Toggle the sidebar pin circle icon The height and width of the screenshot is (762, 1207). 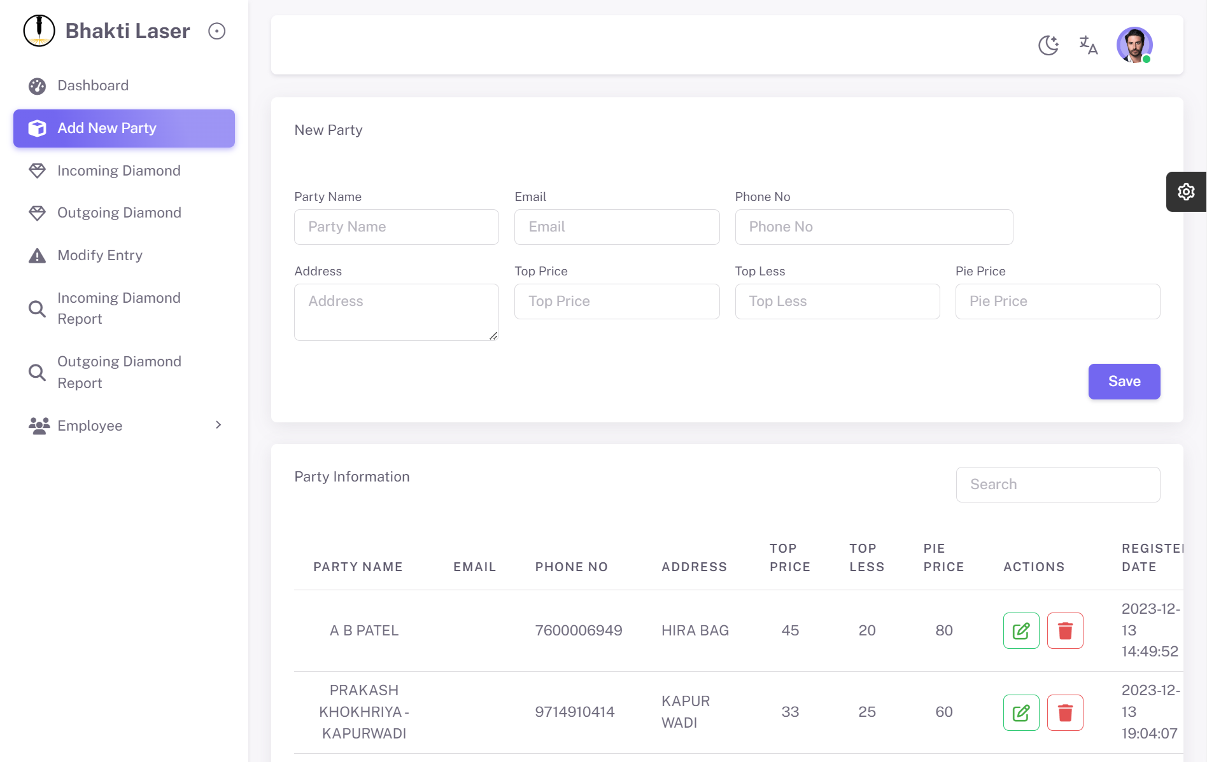tap(216, 31)
